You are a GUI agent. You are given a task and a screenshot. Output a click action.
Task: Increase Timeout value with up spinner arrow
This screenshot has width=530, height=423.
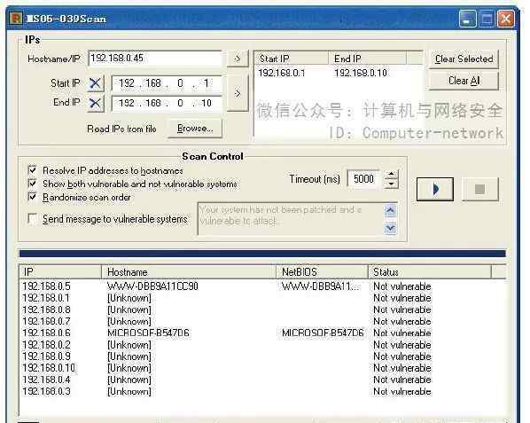(x=392, y=174)
